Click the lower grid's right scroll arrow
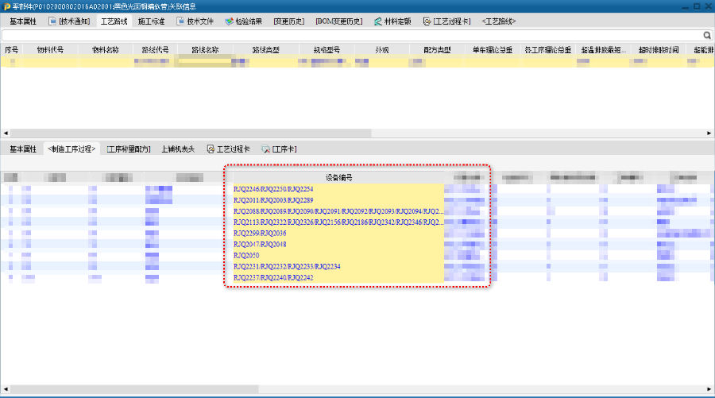 (x=709, y=389)
